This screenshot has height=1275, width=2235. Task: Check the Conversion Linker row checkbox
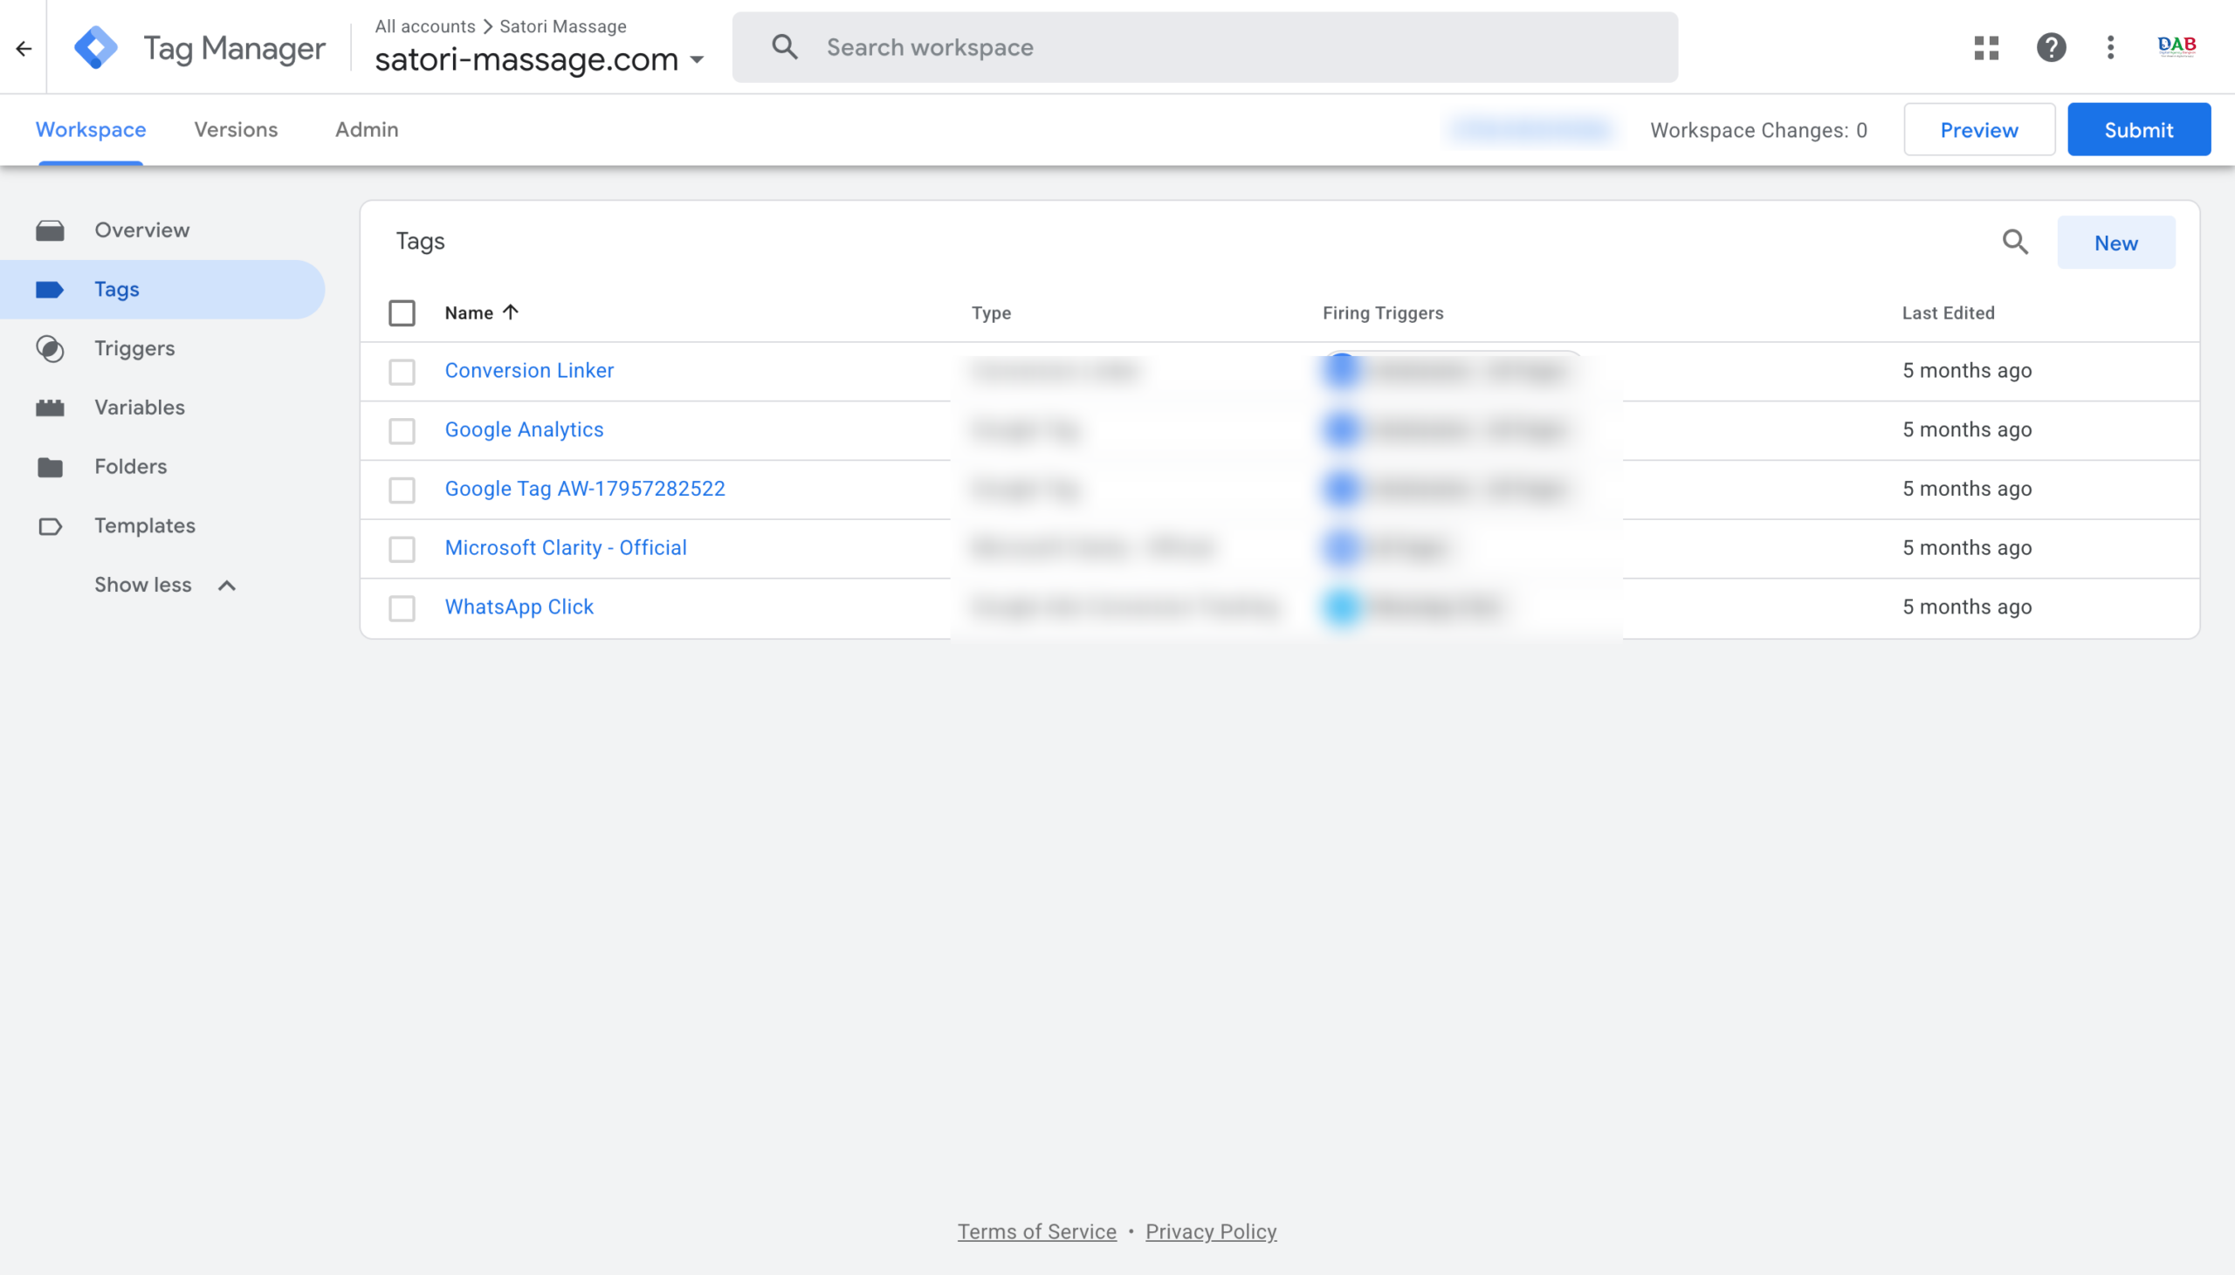402,371
